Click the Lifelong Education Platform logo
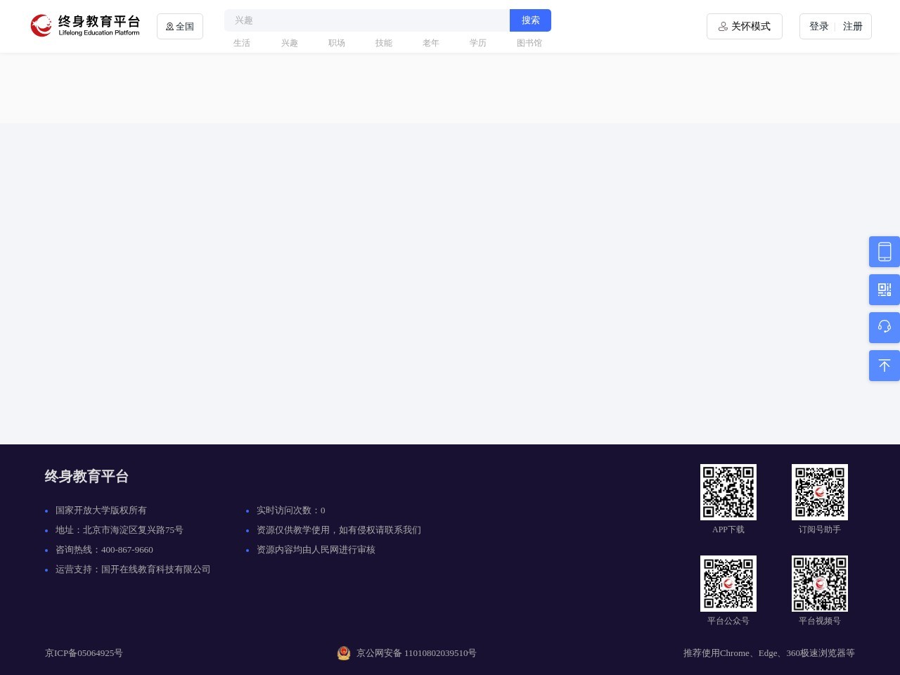900x675 pixels. click(84, 25)
